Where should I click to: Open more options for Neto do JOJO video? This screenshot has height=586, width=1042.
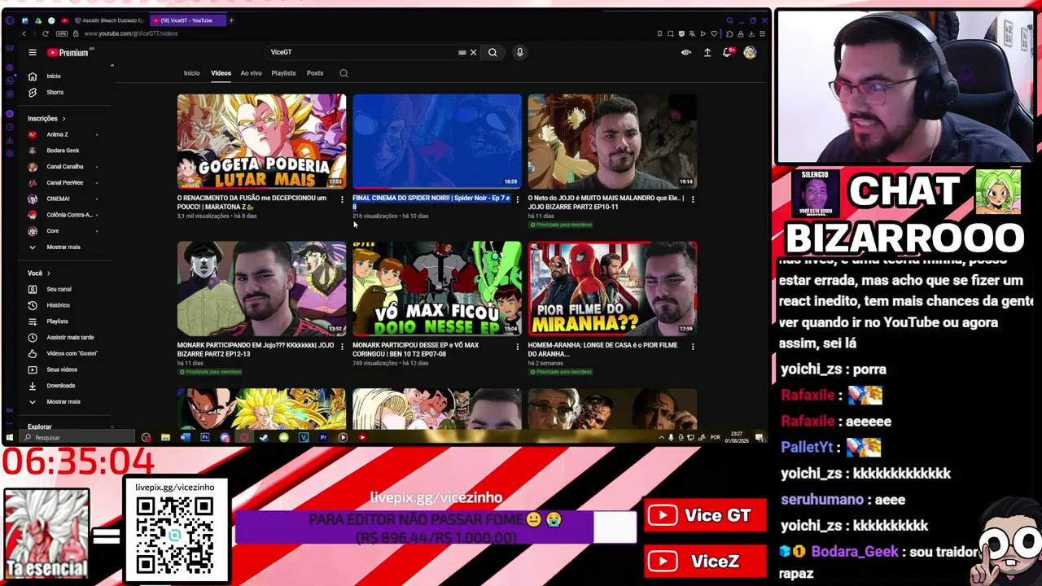pyautogui.click(x=693, y=199)
